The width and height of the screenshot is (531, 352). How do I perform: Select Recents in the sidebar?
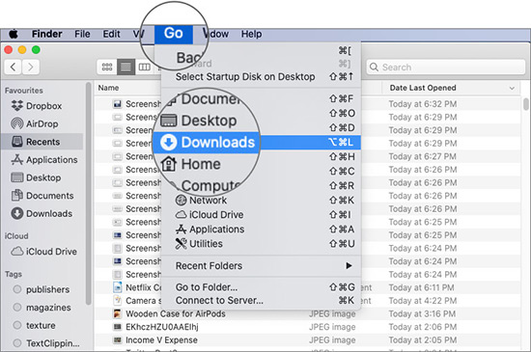click(42, 142)
